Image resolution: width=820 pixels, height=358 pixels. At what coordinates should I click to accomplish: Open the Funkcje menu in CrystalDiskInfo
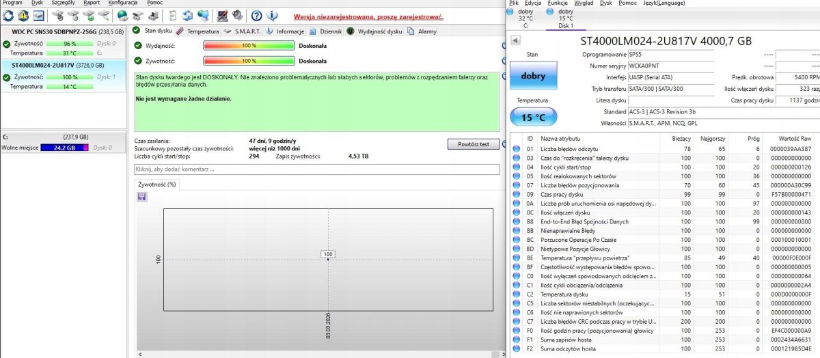(x=558, y=3)
